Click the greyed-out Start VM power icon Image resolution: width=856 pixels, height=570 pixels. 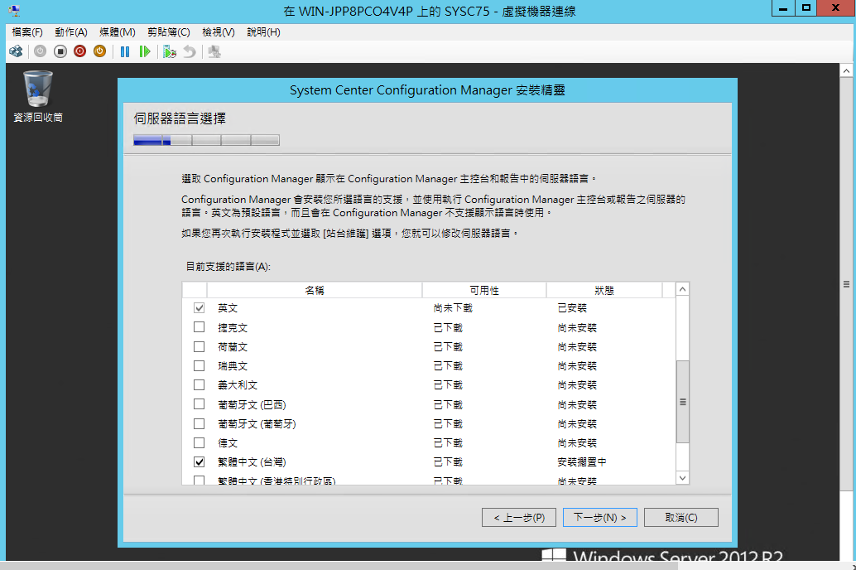click(x=40, y=51)
